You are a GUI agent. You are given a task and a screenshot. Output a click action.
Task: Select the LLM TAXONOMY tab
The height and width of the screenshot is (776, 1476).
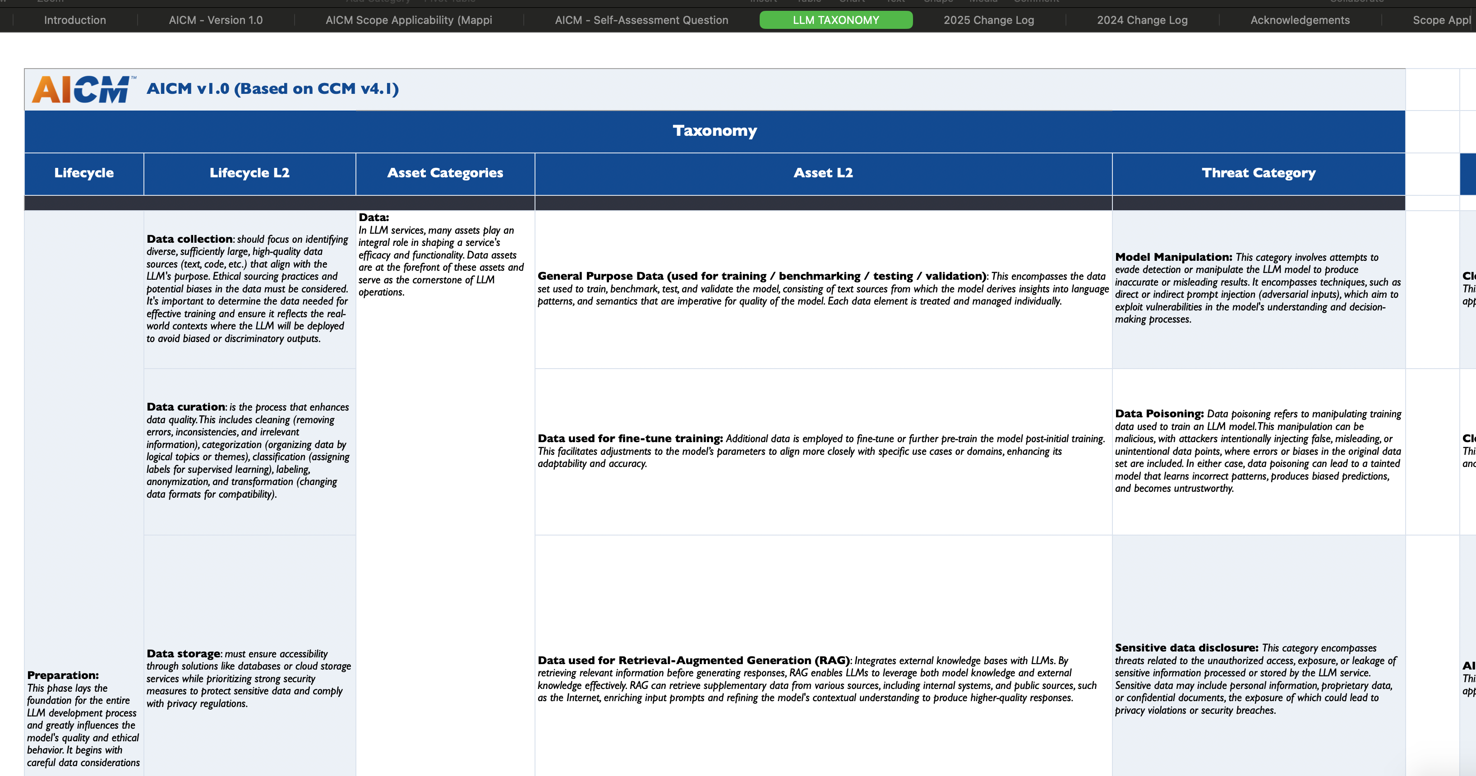[835, 20]
